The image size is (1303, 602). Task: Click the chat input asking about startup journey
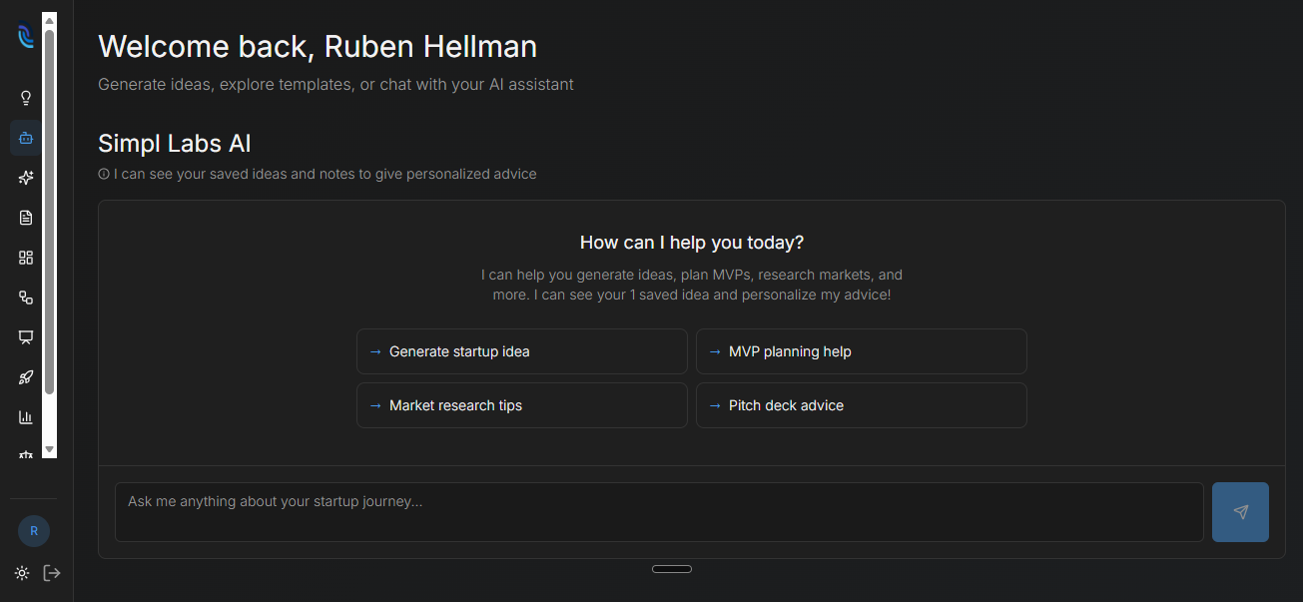659,511
